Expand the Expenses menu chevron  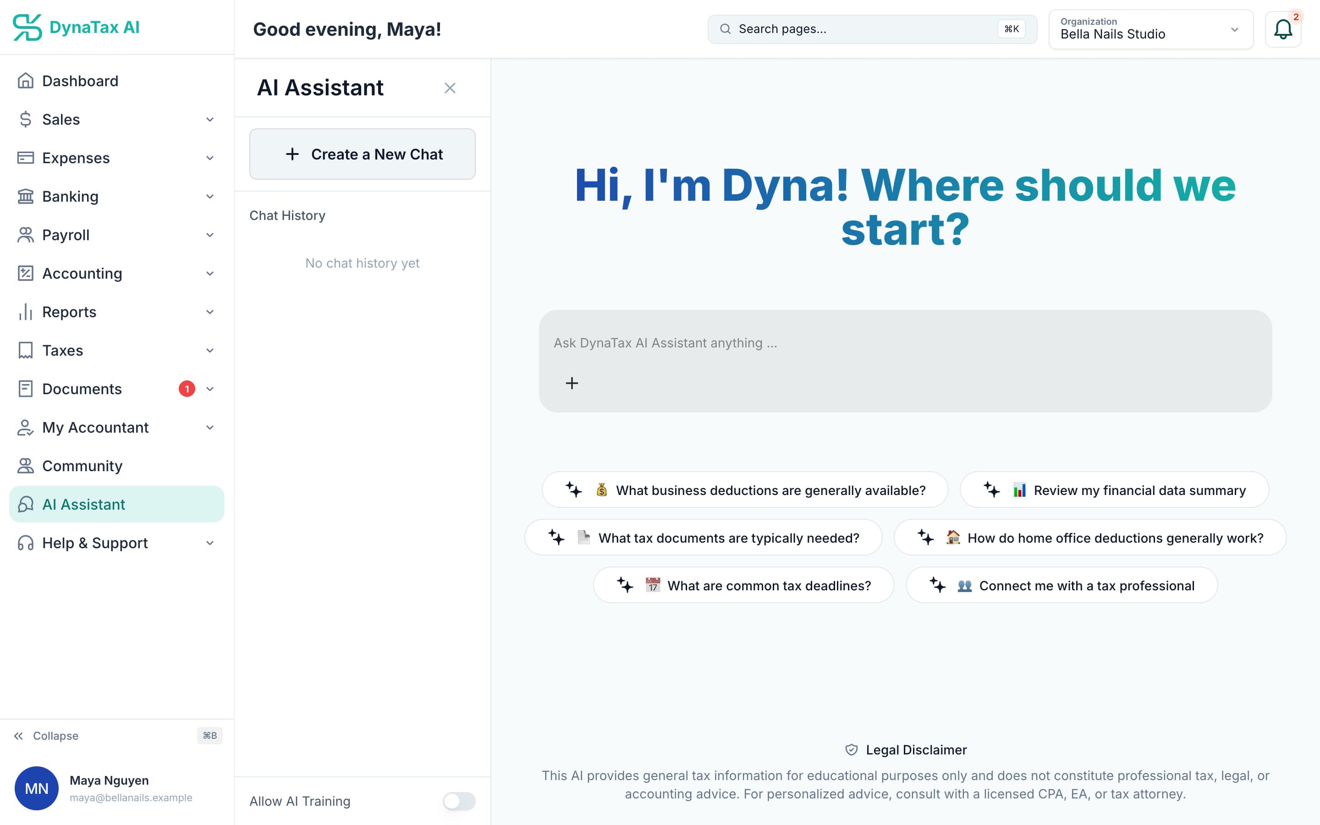(210, 158)
